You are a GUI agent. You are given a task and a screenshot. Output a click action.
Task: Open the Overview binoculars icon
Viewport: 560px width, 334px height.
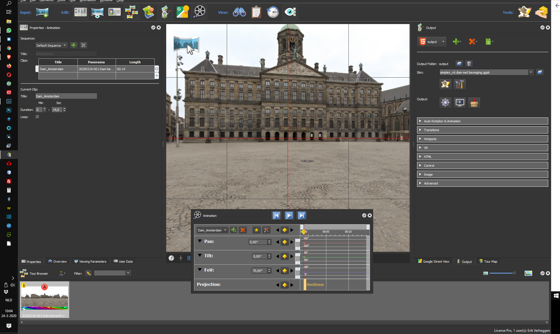click(239, 12)
